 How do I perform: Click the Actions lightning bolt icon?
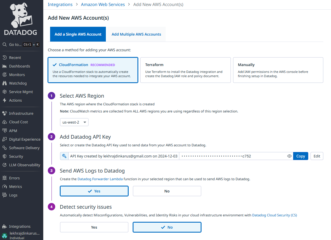coord(5,100)
